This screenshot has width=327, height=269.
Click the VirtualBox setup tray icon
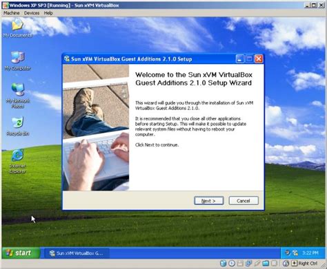pos(295,252)
